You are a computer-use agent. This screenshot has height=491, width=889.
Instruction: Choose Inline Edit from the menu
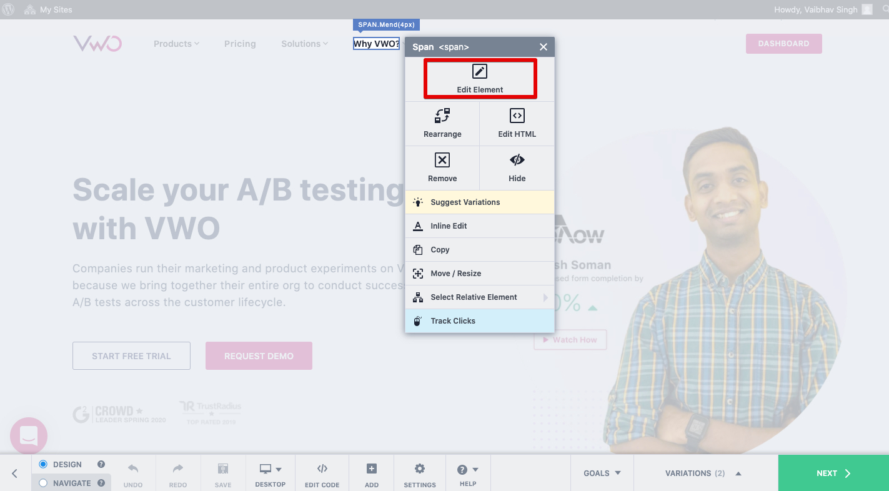[x=480, y=226]
